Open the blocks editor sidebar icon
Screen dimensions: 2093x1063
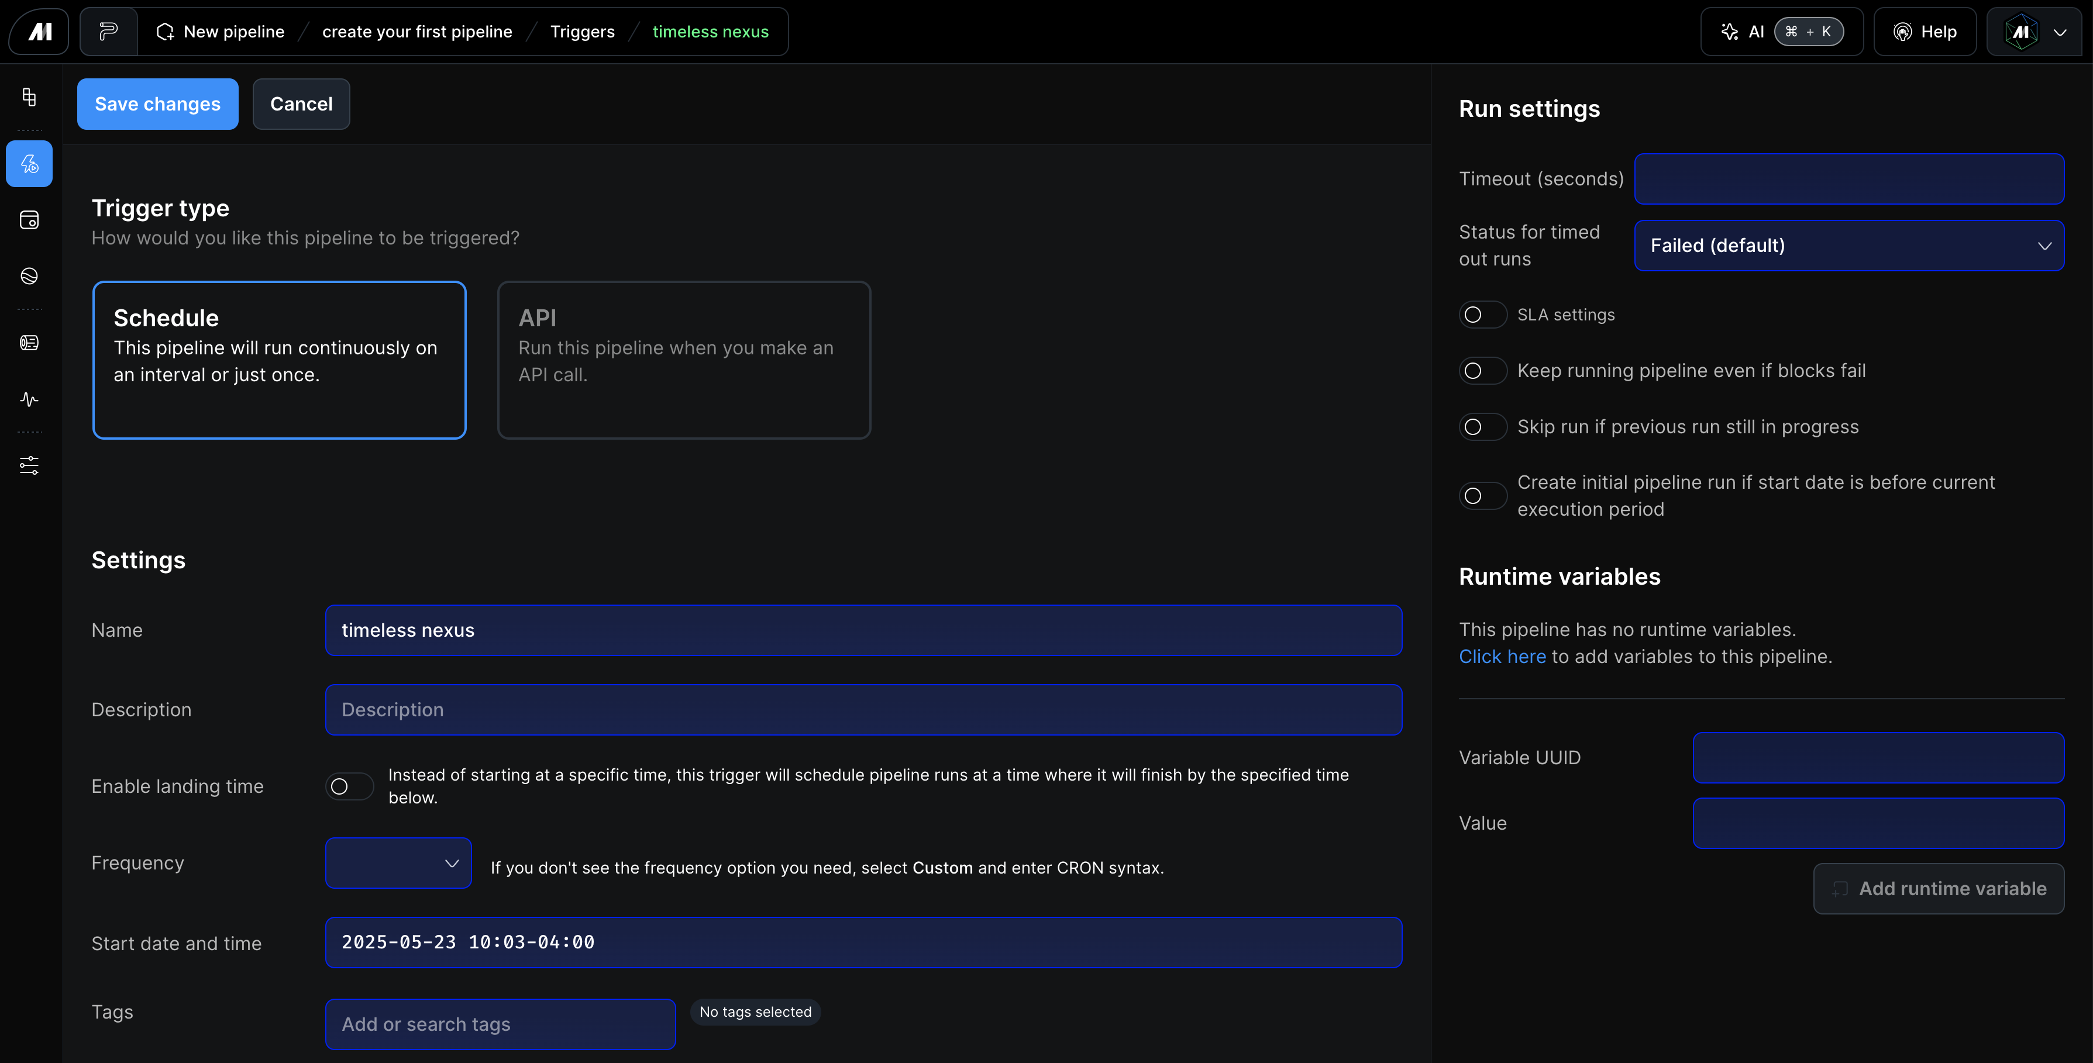point(29,98)
